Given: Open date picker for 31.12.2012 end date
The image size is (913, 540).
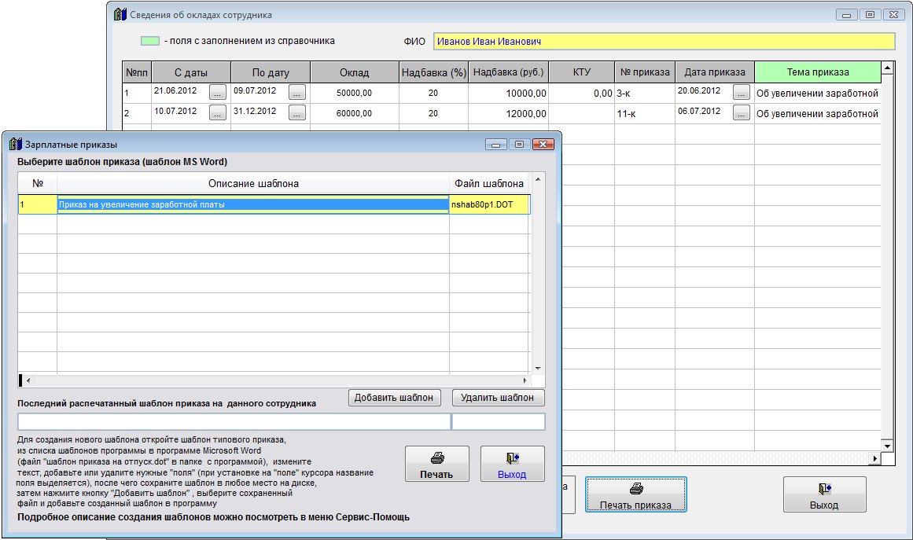Looking at the screenshot, I should coord(296,113).
